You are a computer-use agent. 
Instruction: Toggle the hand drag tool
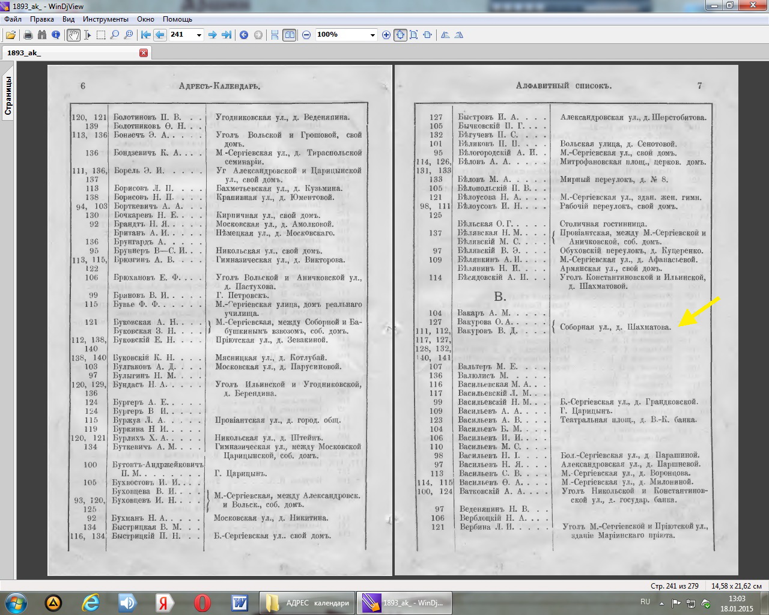click(x=73, y=35)
